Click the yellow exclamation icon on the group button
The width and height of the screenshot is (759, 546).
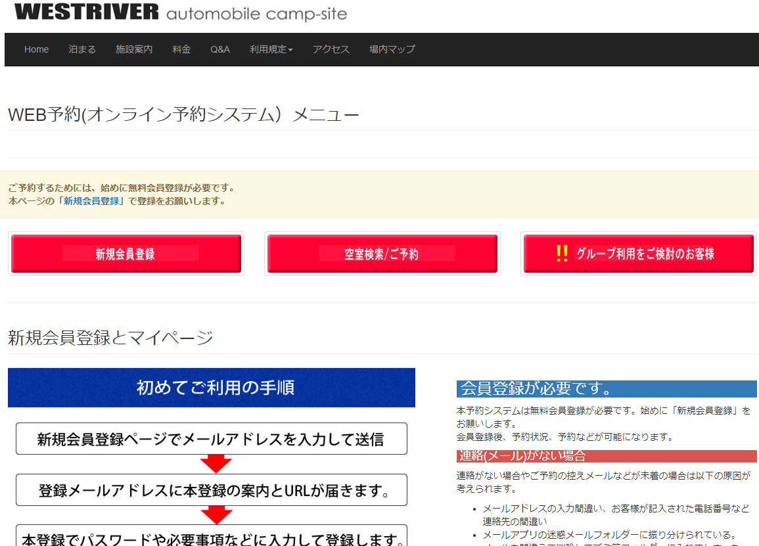(562, 253)
